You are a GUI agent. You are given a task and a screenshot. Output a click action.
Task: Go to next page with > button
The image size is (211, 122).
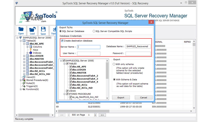(x=95, y=115)
